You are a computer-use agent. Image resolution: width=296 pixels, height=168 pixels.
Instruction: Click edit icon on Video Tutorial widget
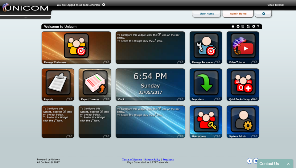(256, 62)
